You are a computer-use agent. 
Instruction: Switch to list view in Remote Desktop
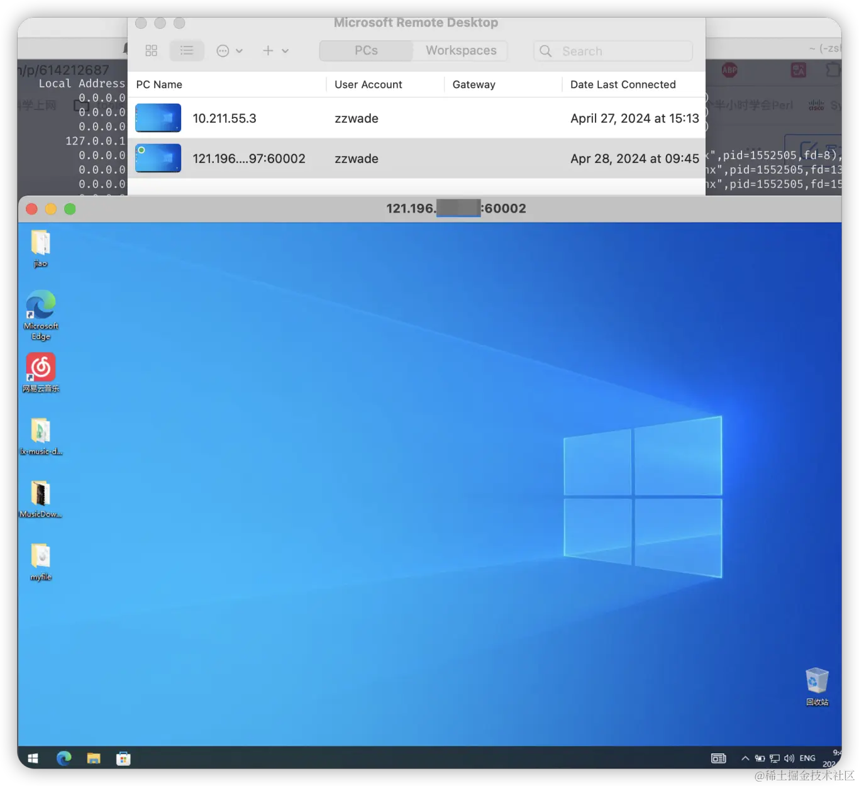pyautogui.click(x=187, y=50)
